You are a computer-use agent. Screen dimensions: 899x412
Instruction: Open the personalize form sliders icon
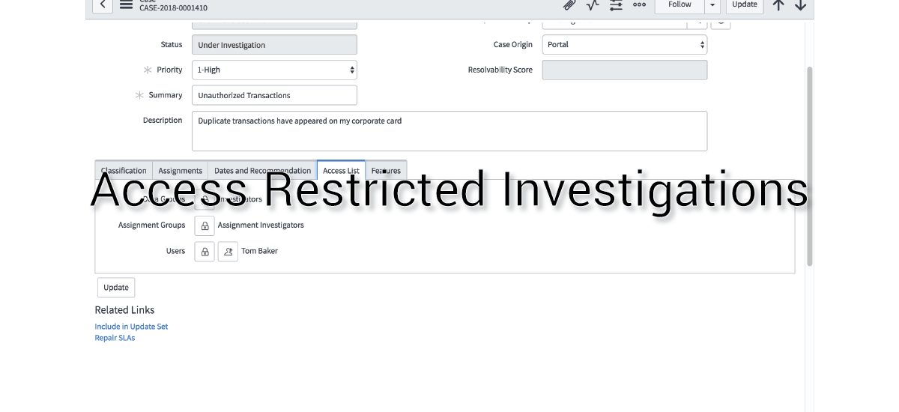[x=616, y=4]
